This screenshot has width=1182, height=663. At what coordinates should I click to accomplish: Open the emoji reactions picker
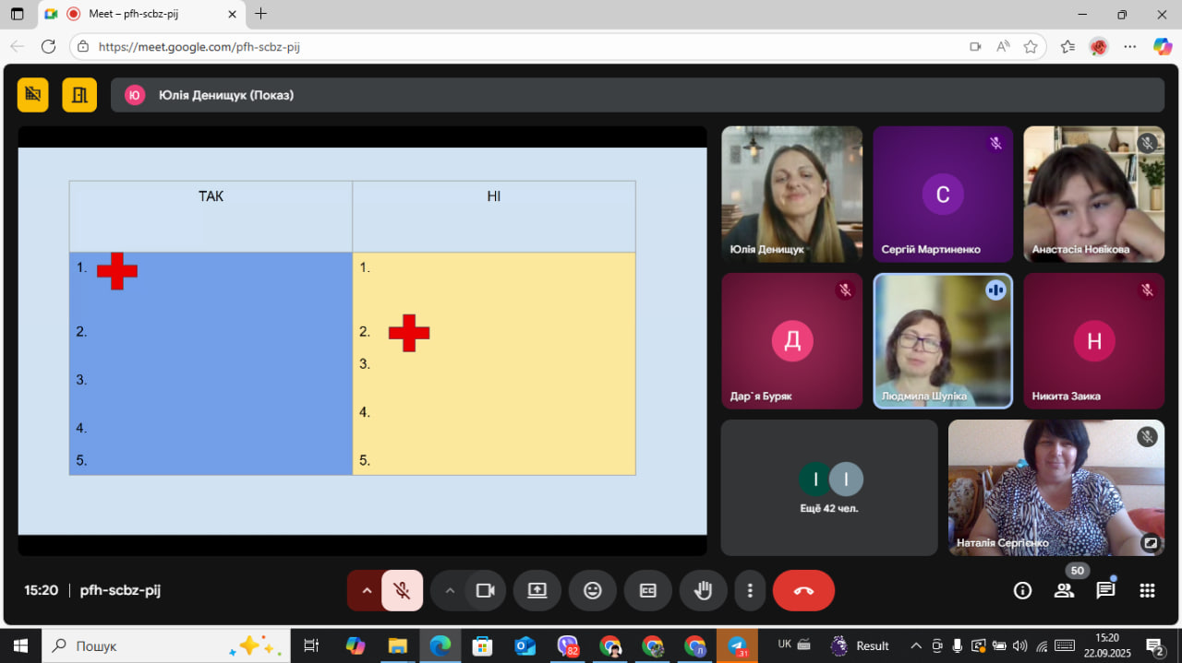[592, 591]
